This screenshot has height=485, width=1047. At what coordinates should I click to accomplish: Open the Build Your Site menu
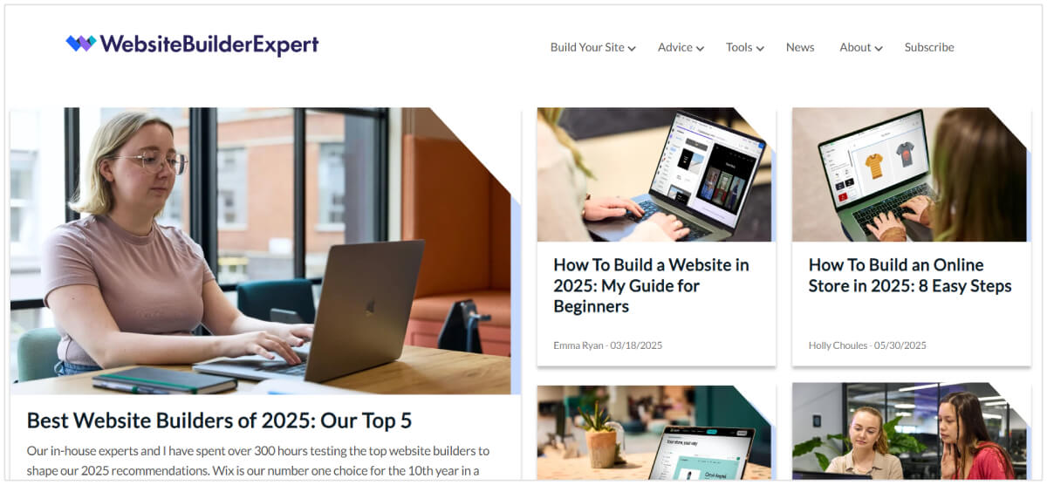tap(587, 47)
